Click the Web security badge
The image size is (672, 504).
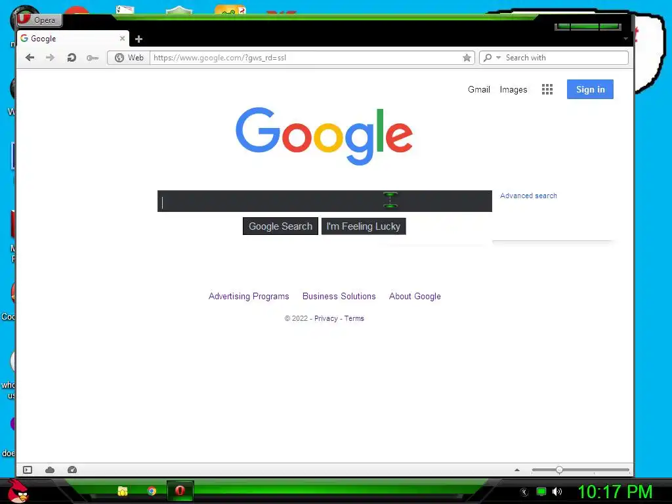coord(129,58)
